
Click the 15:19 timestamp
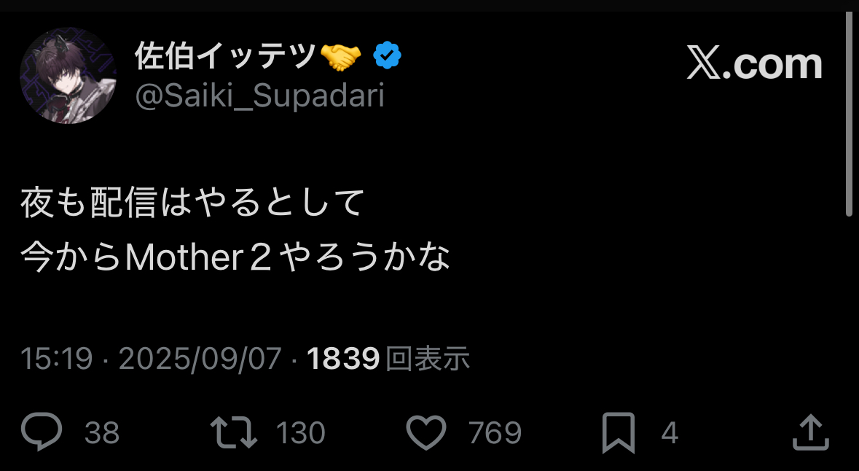[x=57, y=358]
